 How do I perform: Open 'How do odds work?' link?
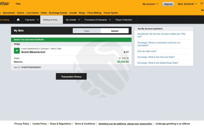pos(147,51)
